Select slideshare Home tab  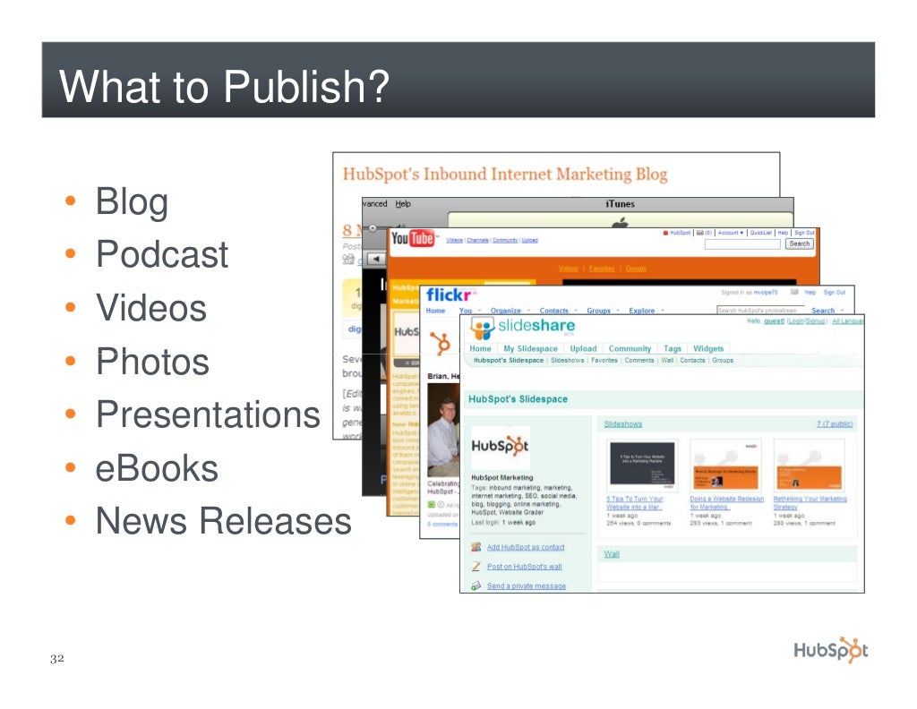coord(480,348)
